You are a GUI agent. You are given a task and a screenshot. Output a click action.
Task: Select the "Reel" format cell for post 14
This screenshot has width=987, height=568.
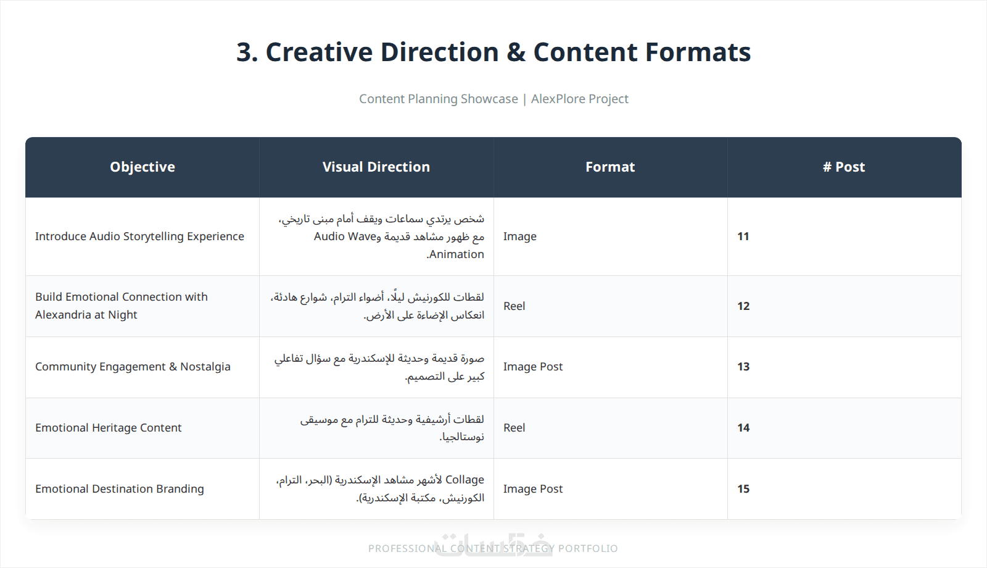coord(610,428)
